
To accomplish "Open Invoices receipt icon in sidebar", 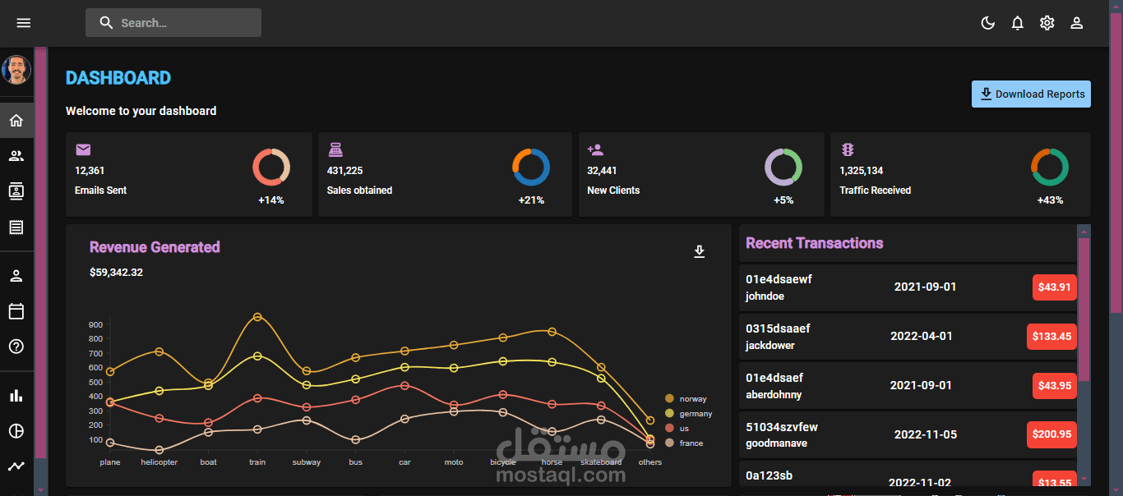I will coord(16,227).
